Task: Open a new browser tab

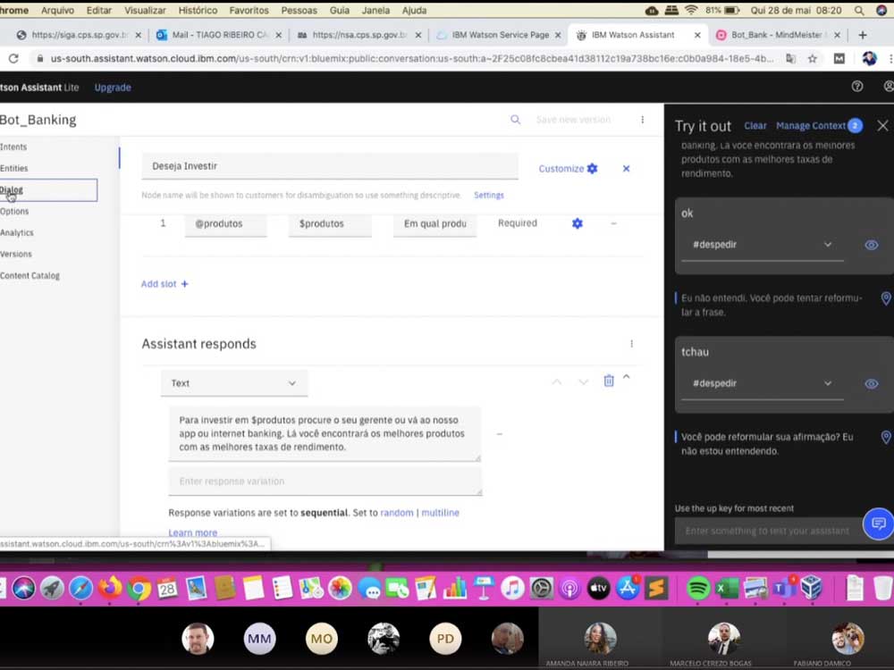Action: (x=863, y=35)
